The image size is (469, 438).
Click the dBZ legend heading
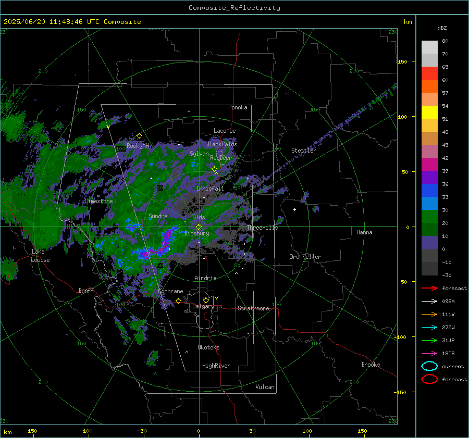point(442,28)
